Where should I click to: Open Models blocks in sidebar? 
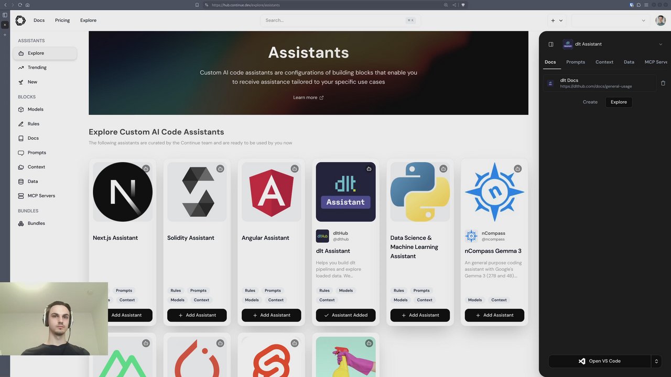(x=45, y=109)
